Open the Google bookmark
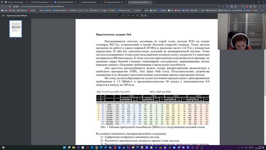The height and width of the screenshot is (150, 266). coord(5,10)
